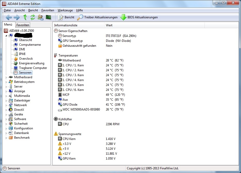Click the Datenbank category icon
The image size is (241, 173).
click(11, 133)
